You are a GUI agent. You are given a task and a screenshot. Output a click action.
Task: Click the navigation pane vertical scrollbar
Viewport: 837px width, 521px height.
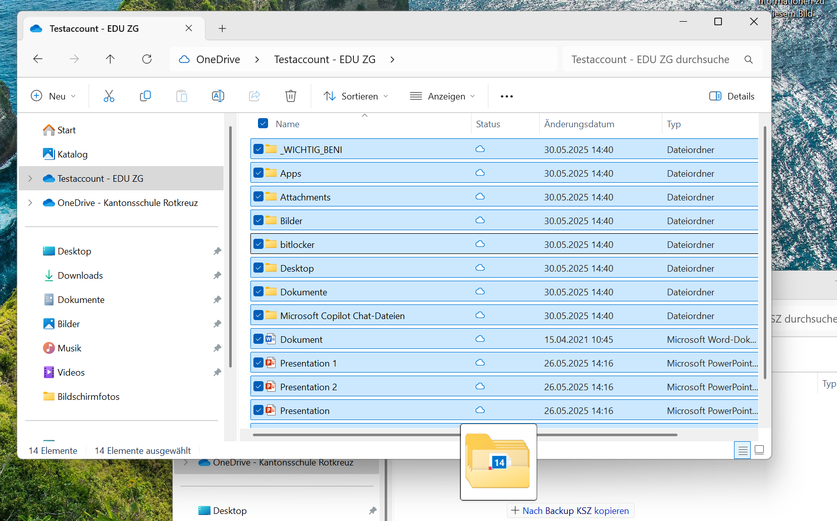click(230, 246)
